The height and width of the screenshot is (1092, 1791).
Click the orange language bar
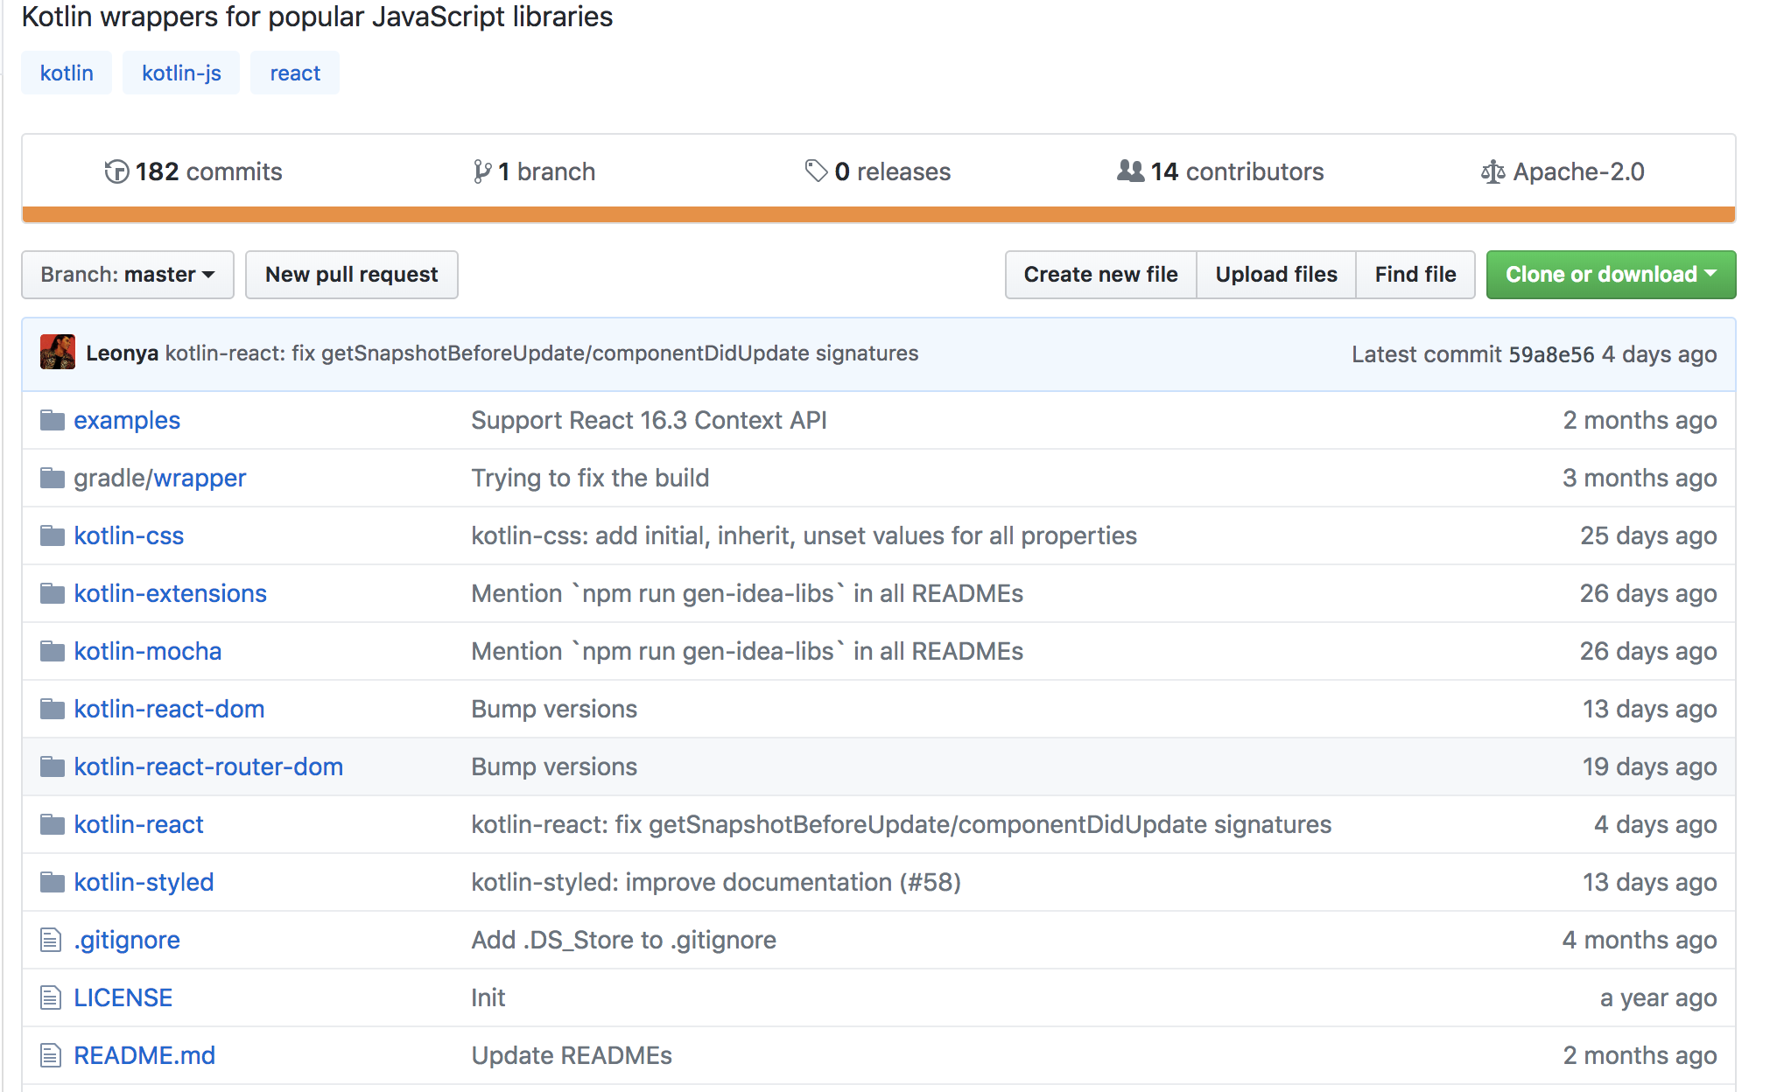878,214
